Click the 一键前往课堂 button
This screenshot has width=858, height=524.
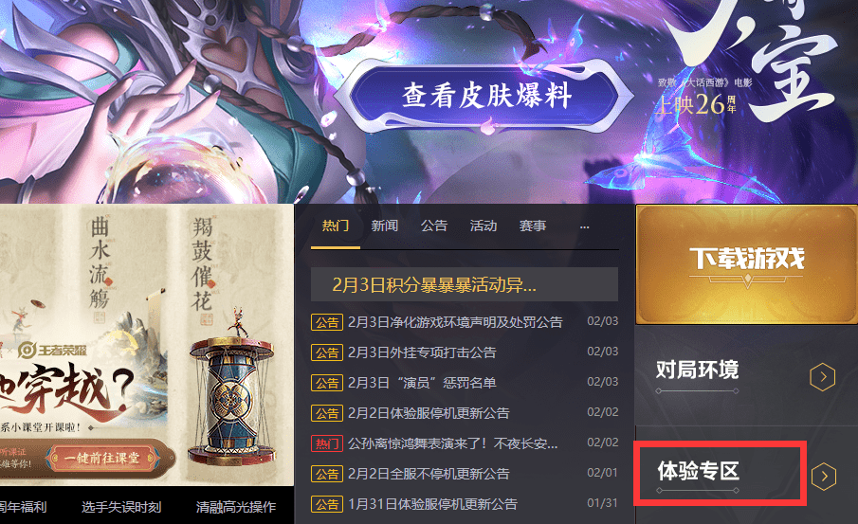click(x=103, y=458)
